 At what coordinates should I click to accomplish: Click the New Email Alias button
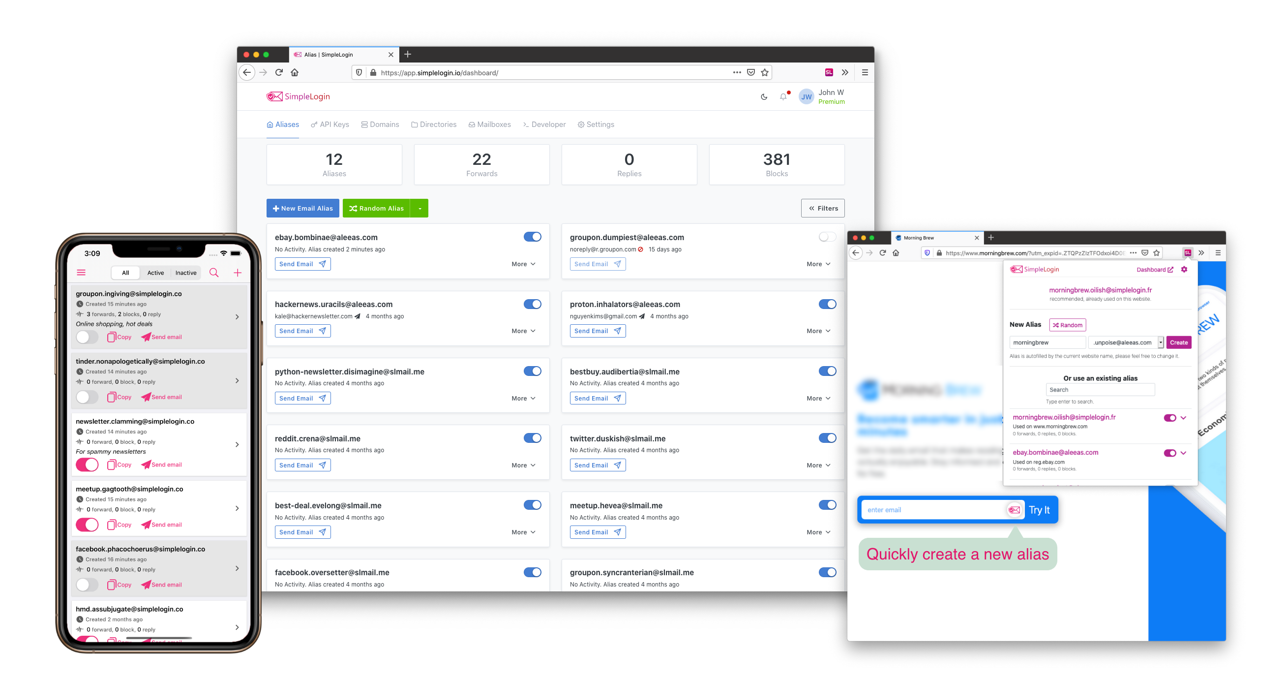[303, 208]
